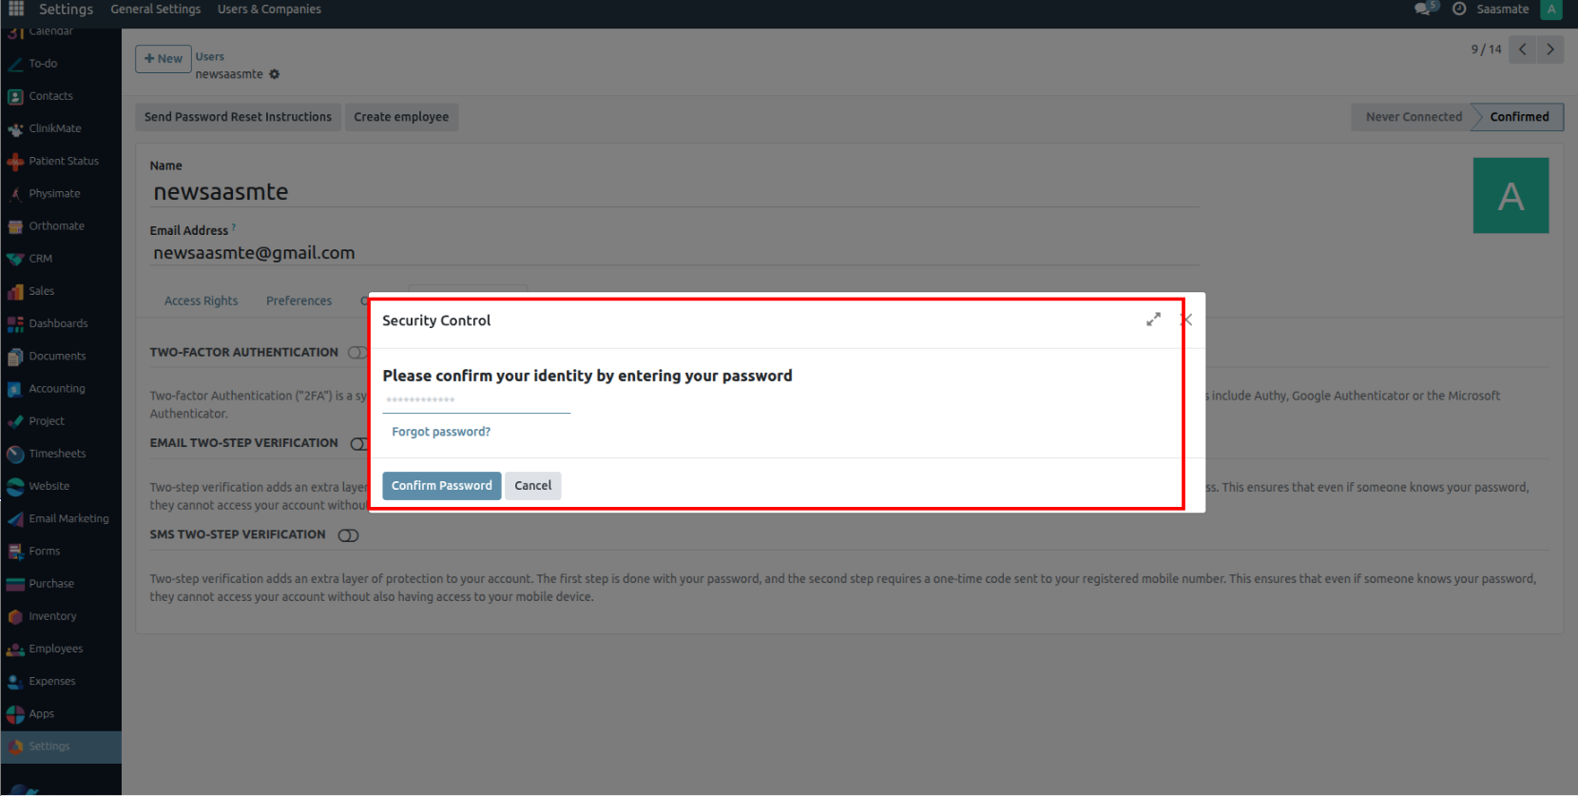Toggle Email Two-Step Verification switch
This screenshot has height=796, width=1578.
(x=358, y=444)
